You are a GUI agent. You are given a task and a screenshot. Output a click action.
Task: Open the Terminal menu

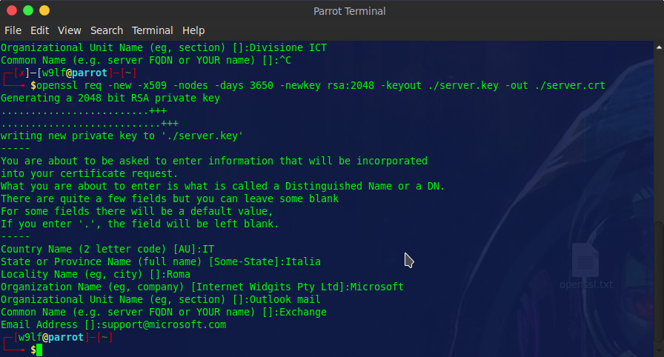click(x=153, y=30)
